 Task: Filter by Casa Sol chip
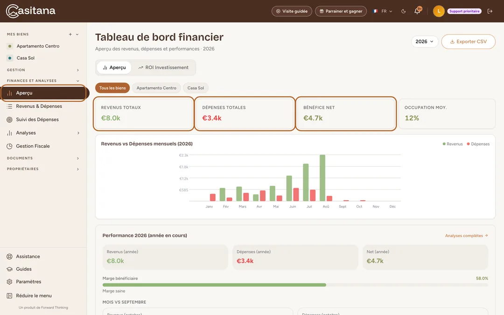[196, 88]
